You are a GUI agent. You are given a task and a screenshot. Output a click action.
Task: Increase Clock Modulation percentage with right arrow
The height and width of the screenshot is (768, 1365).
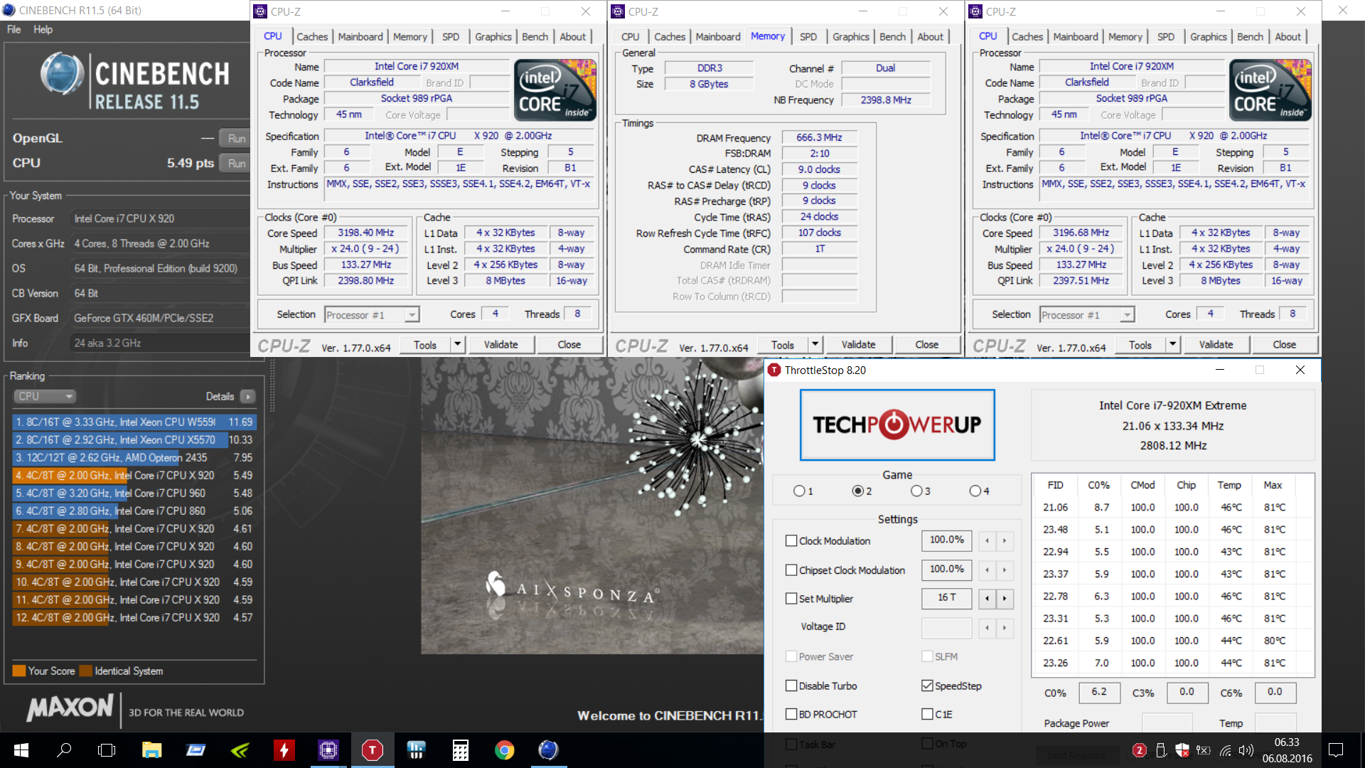click(x=1005, y=540)
